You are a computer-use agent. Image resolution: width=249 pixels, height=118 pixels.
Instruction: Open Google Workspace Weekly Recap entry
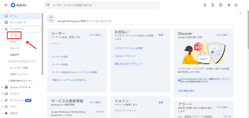pos(69,113)
